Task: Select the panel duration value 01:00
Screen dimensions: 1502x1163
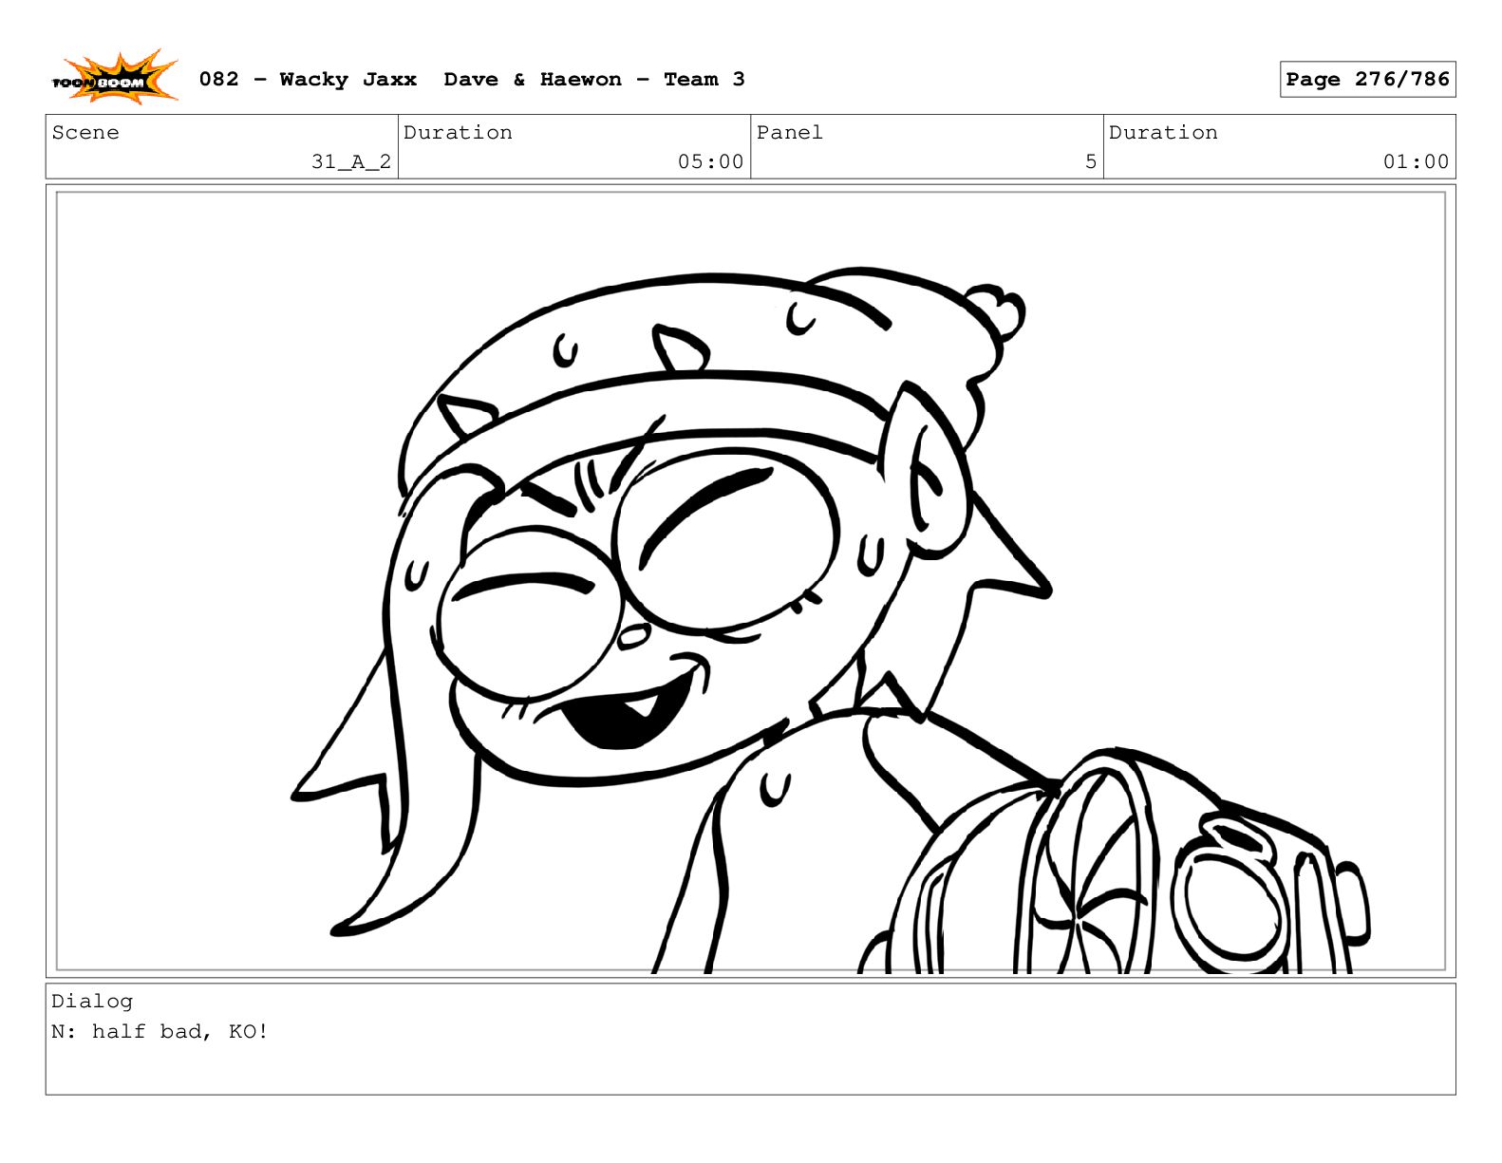Action: coord(1415,161)
